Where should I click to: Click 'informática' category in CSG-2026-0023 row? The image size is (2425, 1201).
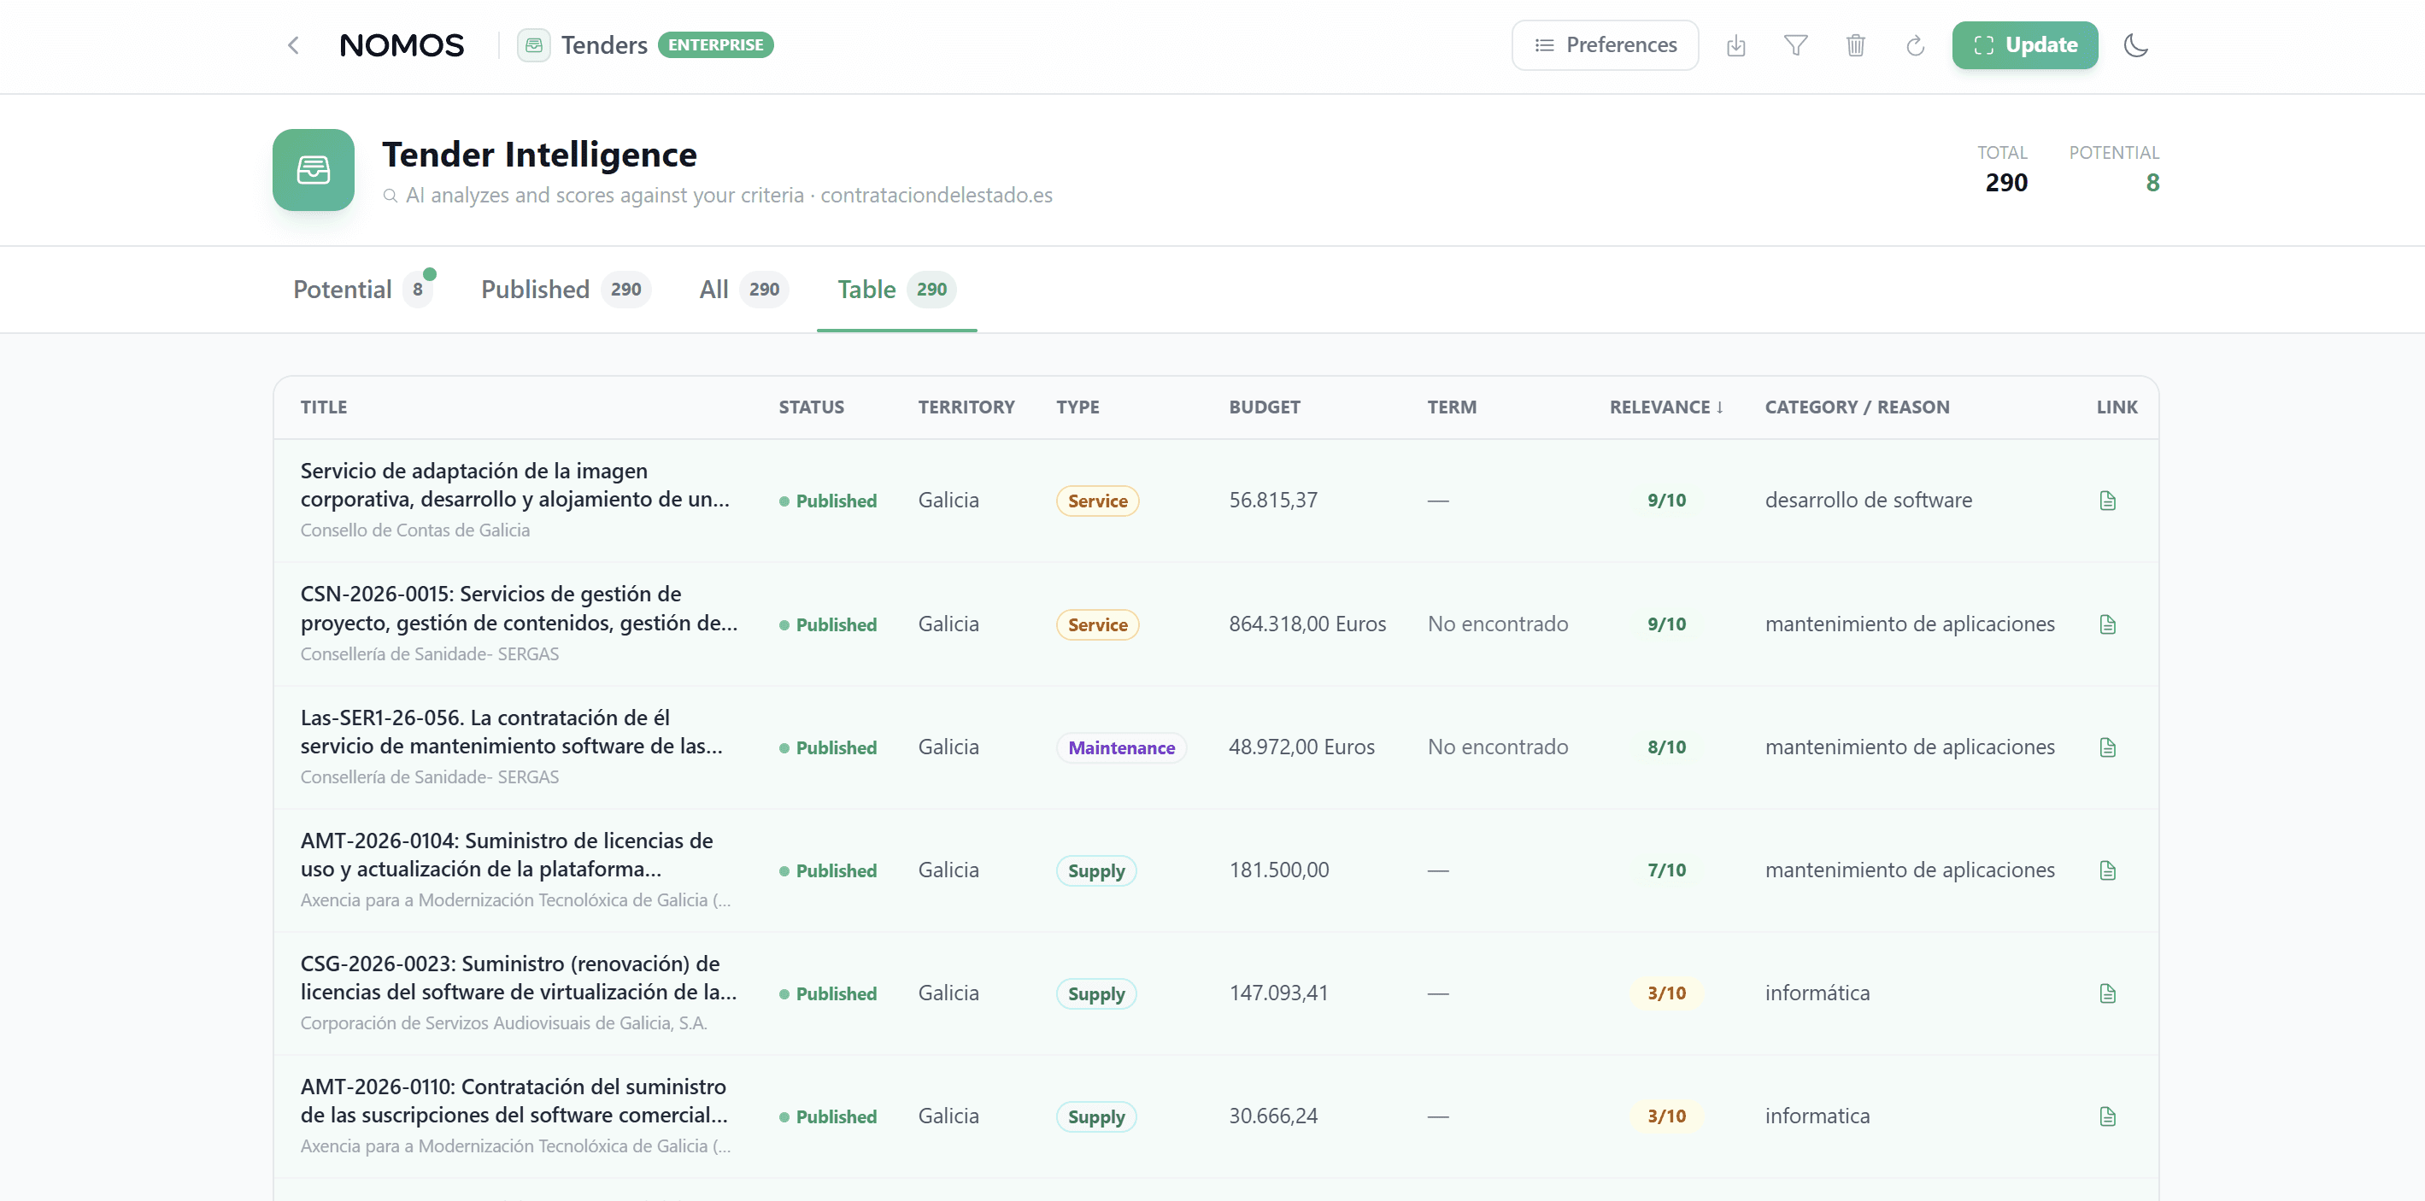[1817, 994]
